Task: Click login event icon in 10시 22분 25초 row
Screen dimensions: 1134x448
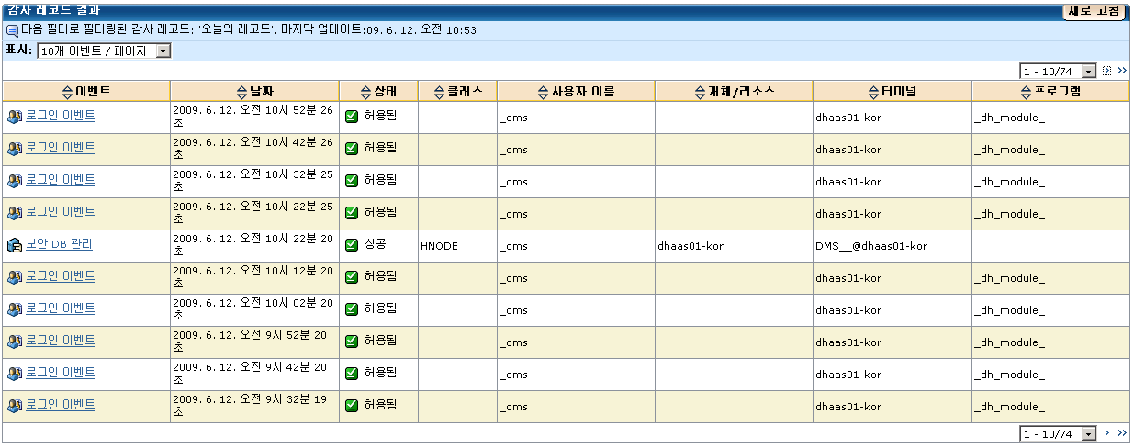Action: coord(14,213)
